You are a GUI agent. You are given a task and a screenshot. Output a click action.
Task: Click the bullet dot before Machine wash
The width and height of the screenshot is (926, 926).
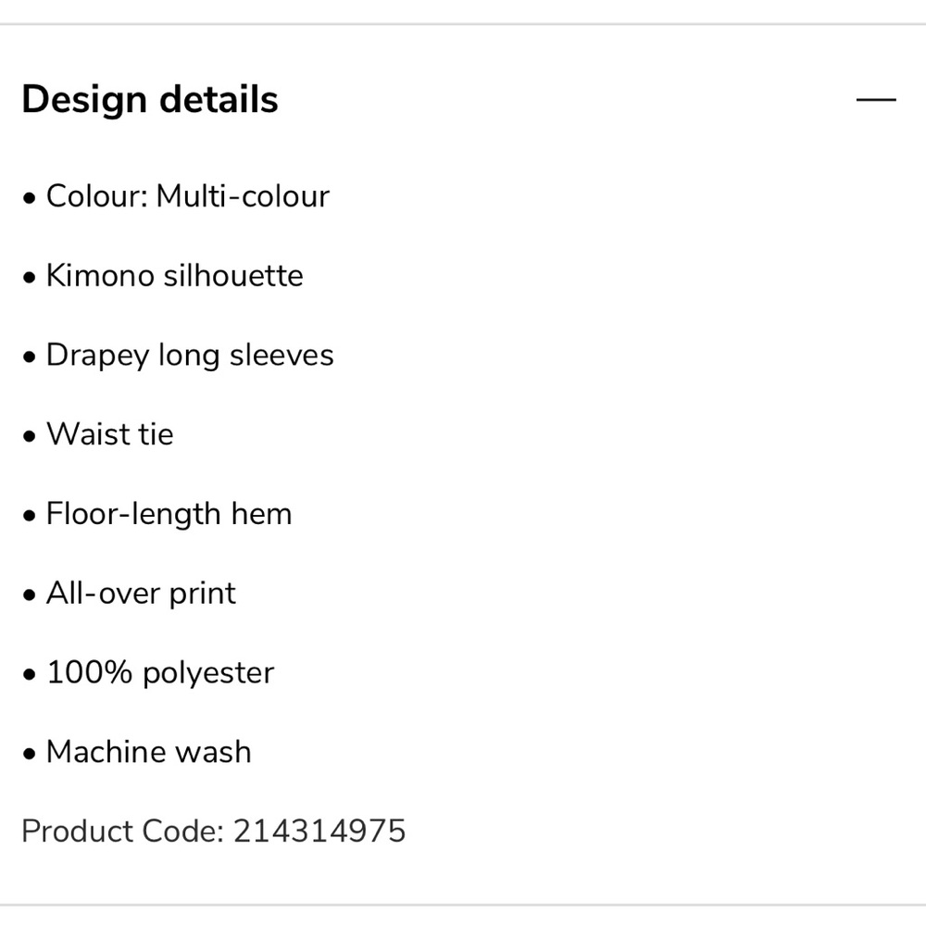(x=30, y=754)
